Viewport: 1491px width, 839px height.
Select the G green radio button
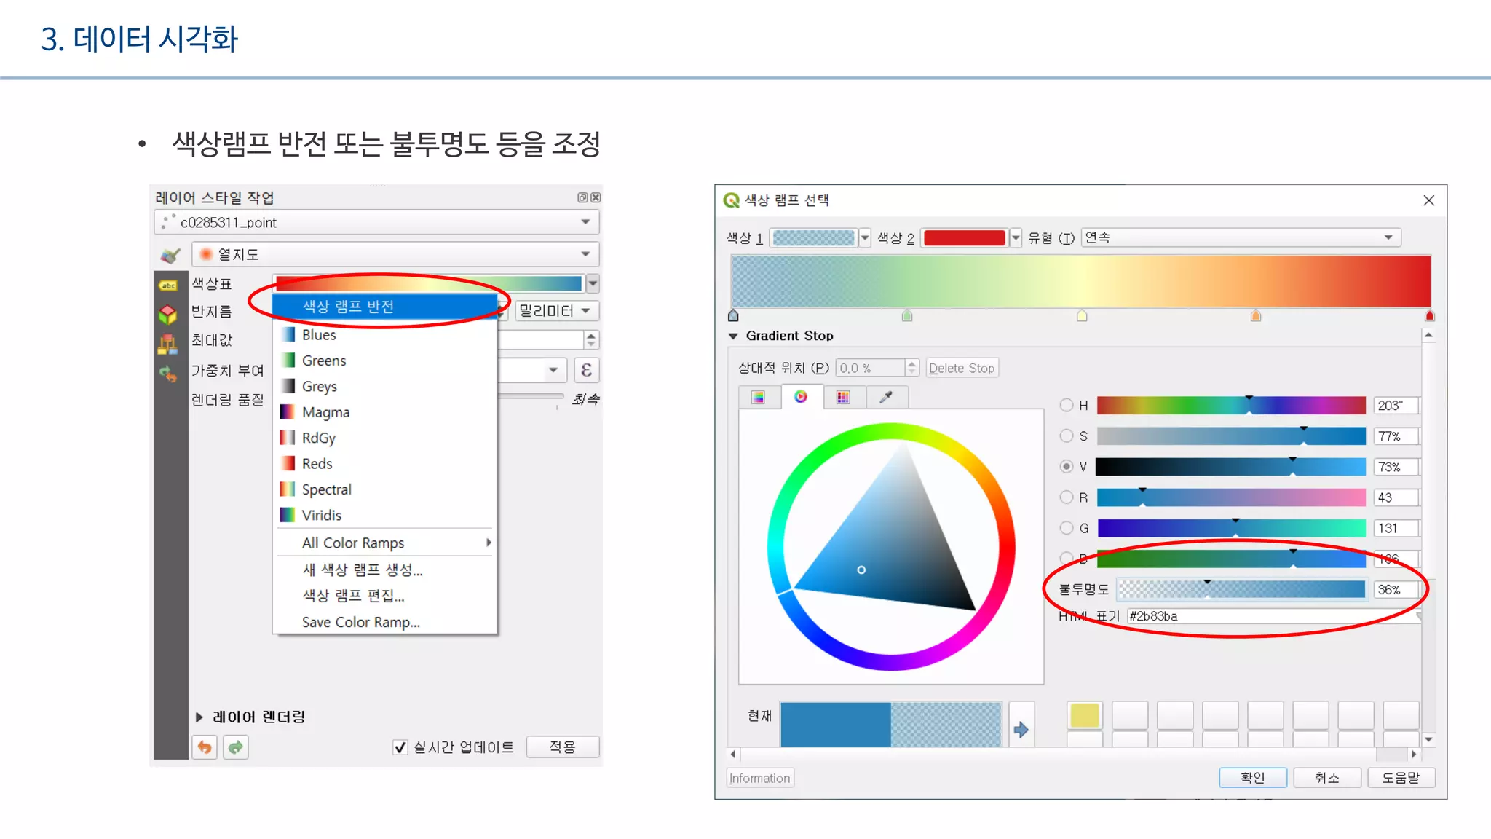click(x=1067, y=528)
